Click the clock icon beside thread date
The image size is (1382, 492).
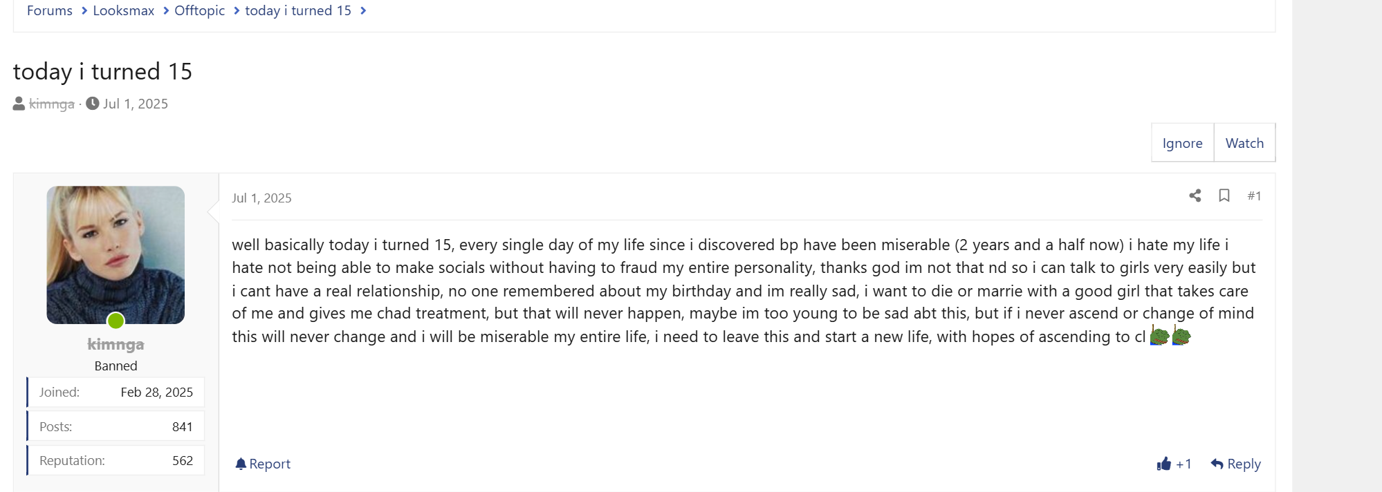pyautogui.click(x=92, y=104)
